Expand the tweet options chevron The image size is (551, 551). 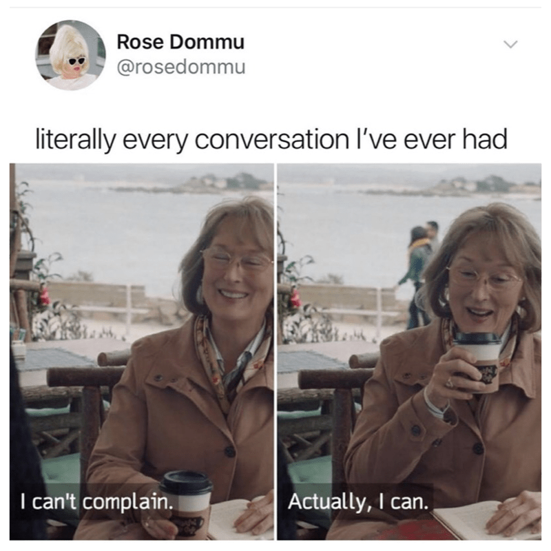click(x=510, y=44)
